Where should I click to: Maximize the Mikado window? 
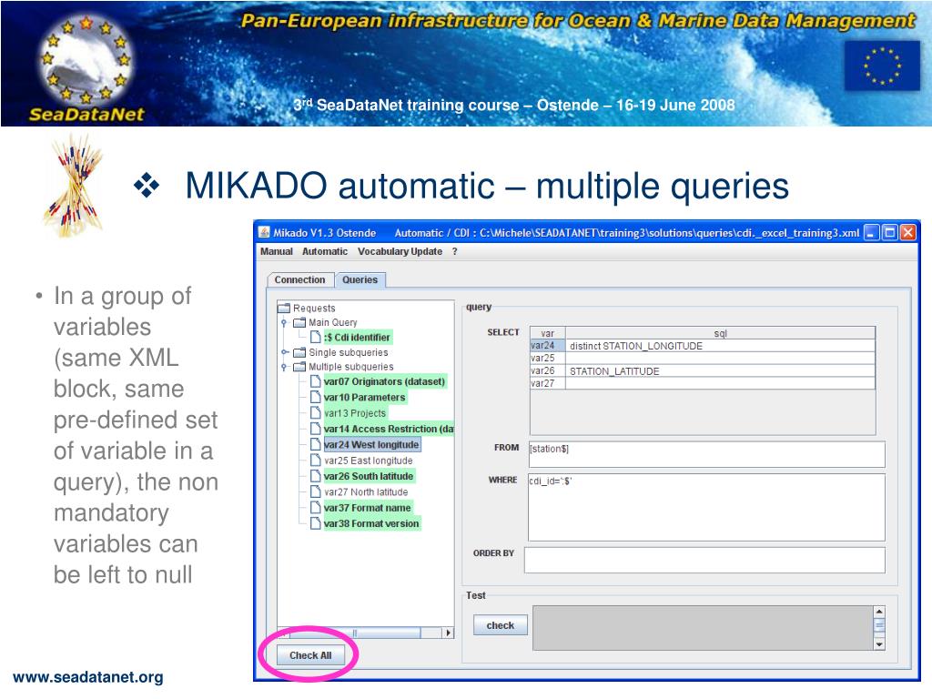889,232
